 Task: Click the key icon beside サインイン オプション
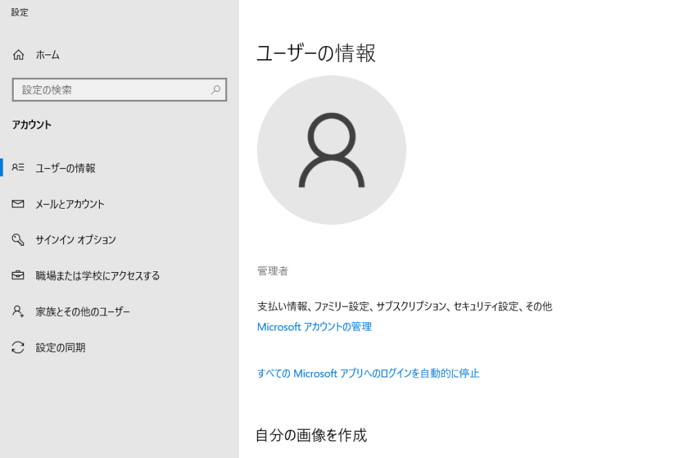(x=19, y=240)
